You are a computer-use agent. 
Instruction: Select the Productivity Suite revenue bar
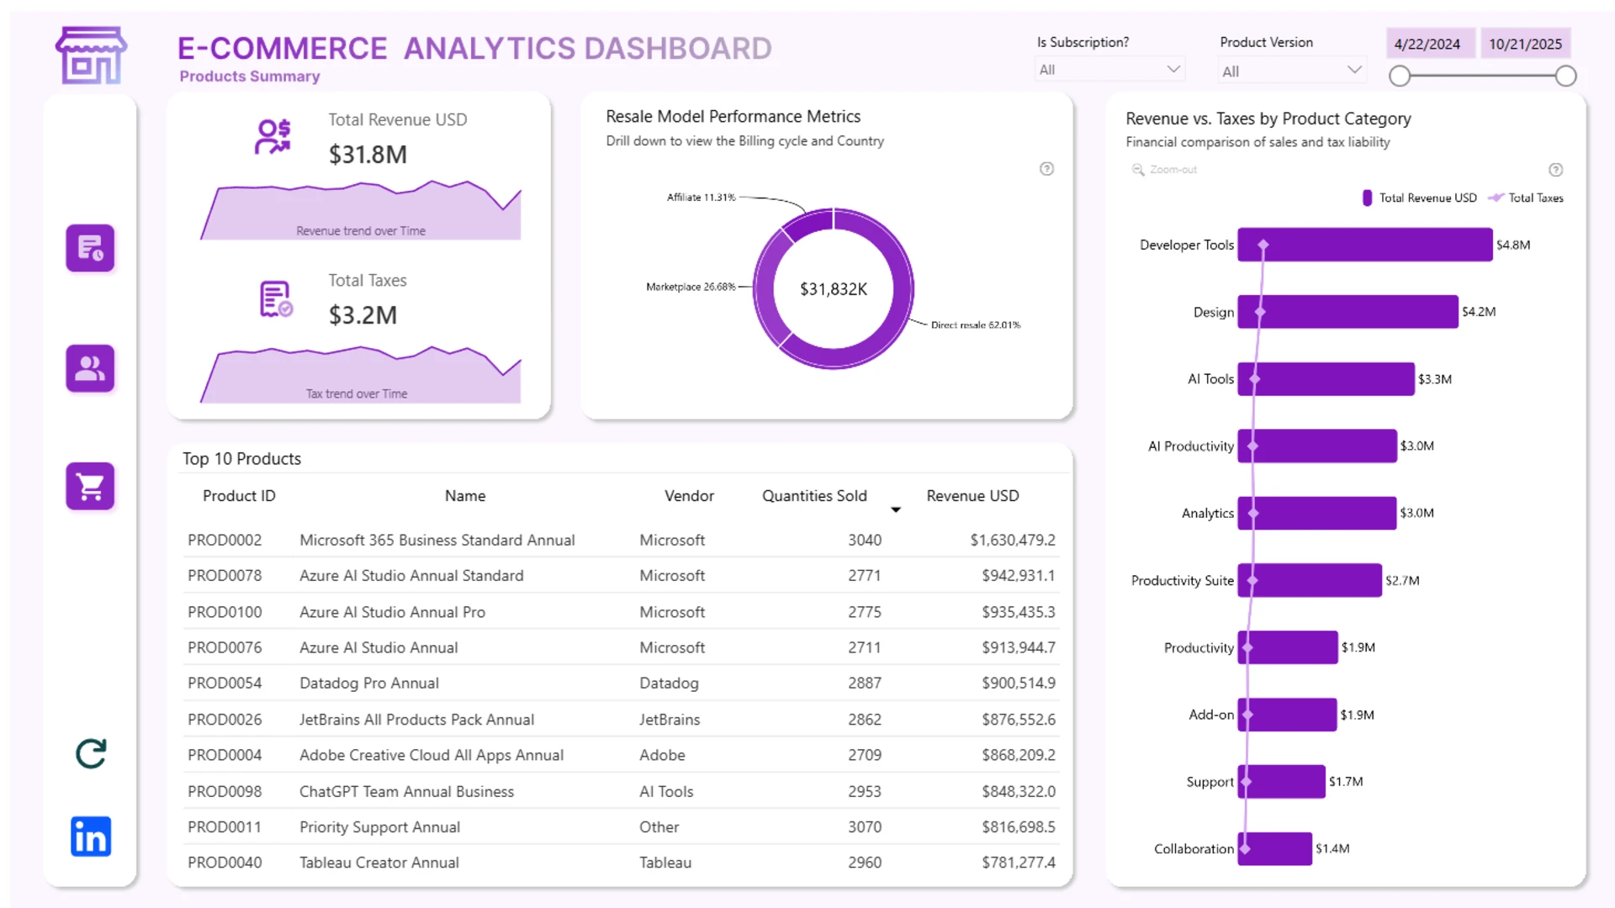(1310, 580)
